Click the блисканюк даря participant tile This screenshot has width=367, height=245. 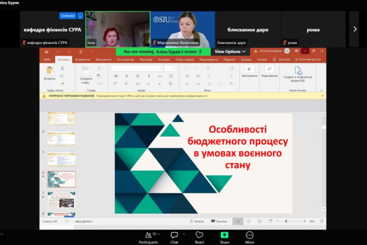point(248,29)
